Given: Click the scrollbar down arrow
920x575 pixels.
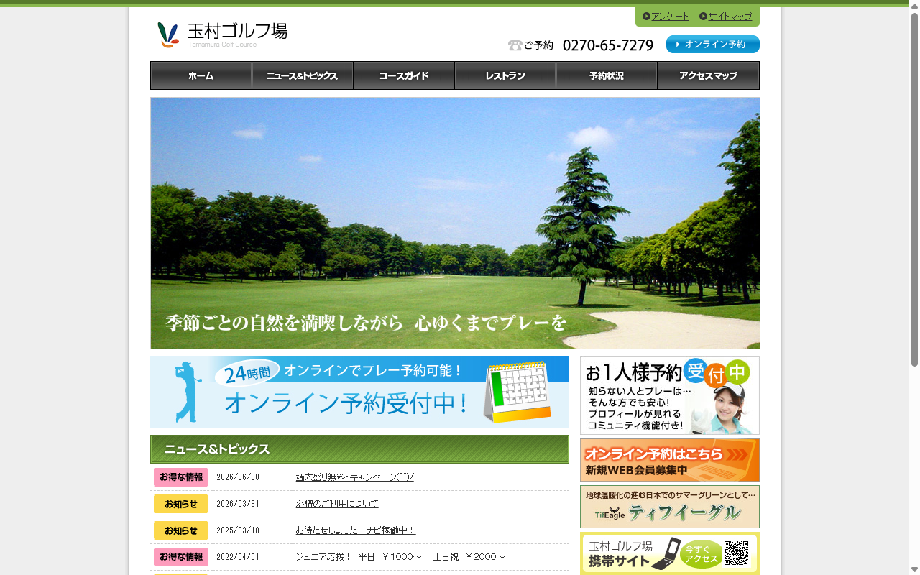Looking at the screenshot, I should point(914,569).
